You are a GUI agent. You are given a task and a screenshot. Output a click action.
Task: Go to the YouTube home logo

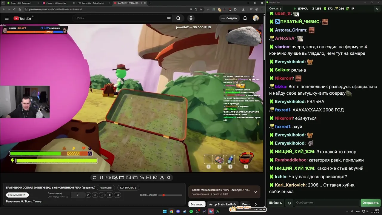click(x=22, y=18)
